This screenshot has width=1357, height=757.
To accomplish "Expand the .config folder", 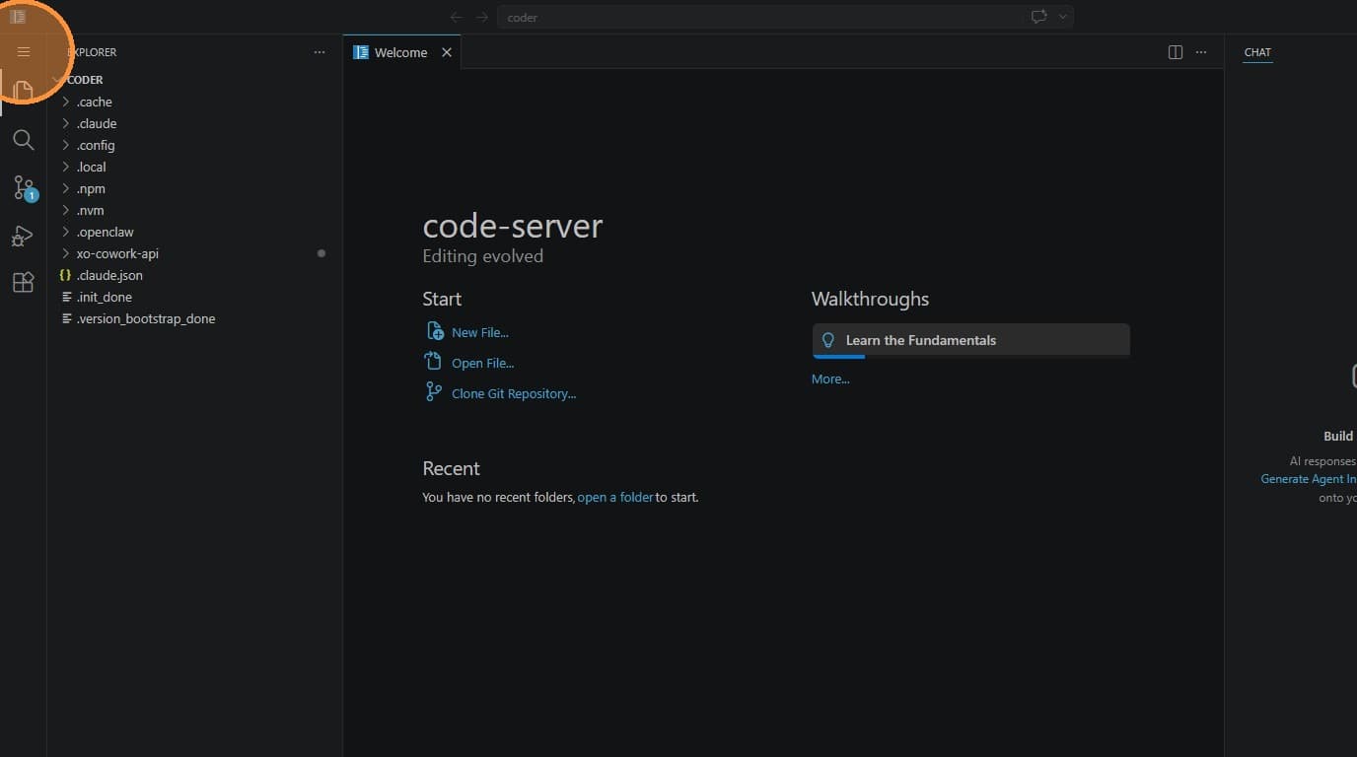I will pos(195,145).
